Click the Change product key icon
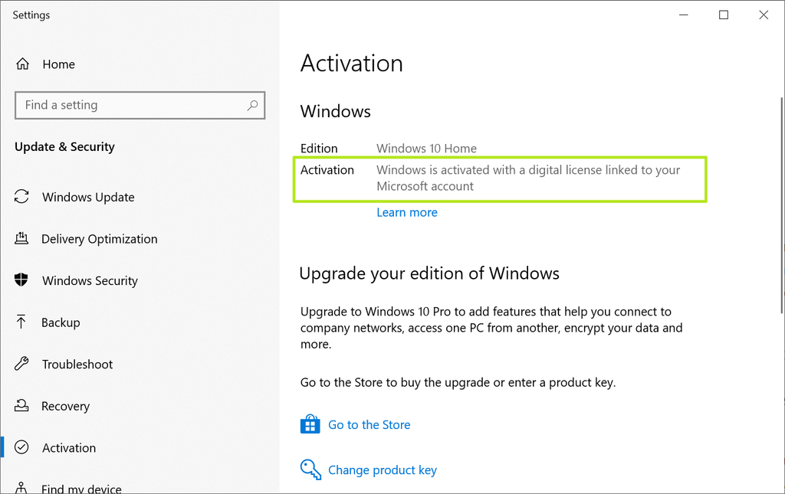Viewport: 785px width, 494px height. [x=310, y=469]
